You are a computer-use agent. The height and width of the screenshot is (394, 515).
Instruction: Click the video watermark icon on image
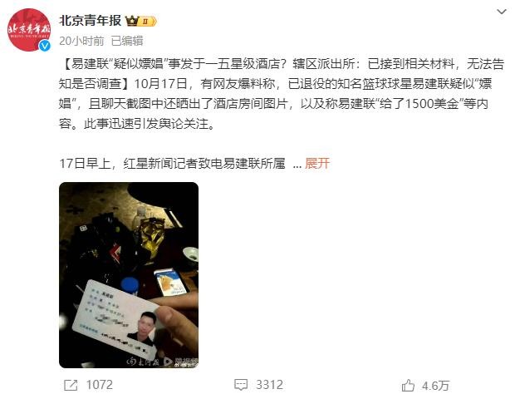coord(168,362)
